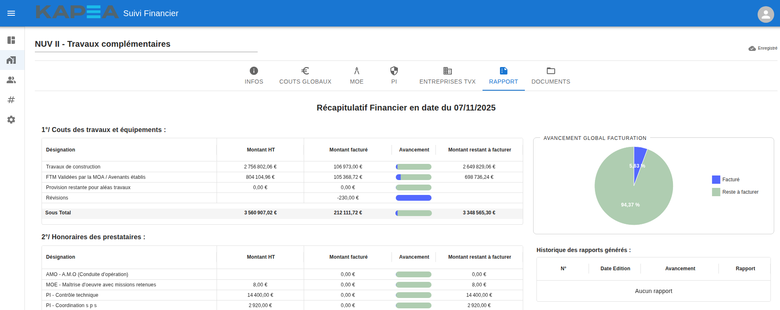This screenshot has width=780, height=310.
Task: Click the cloud Enregistré status icon
Action: tap(752, 48)
